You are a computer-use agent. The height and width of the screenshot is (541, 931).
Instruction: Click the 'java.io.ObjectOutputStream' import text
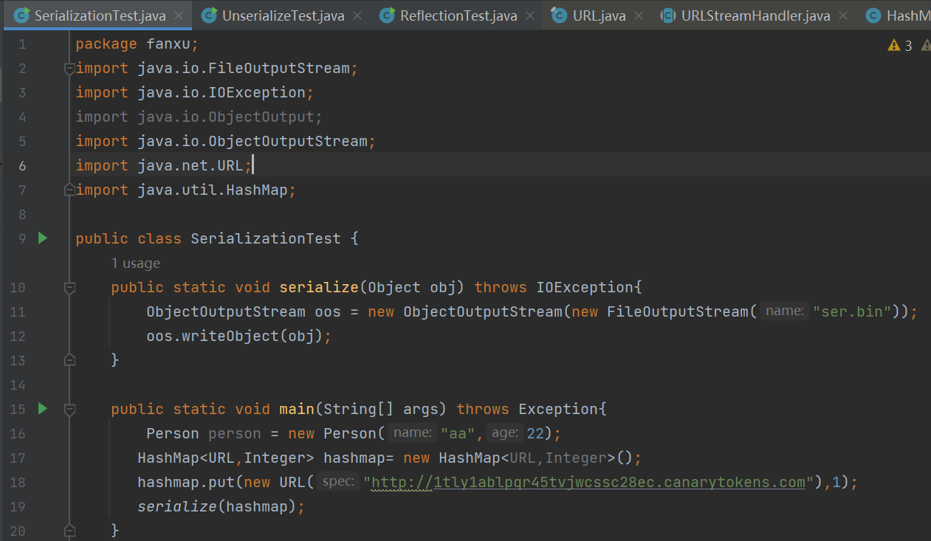tap(252, 142)
